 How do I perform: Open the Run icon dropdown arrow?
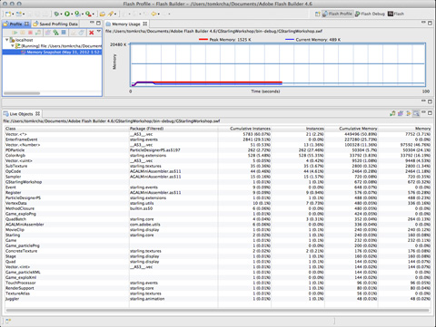[x=72, y=14]
